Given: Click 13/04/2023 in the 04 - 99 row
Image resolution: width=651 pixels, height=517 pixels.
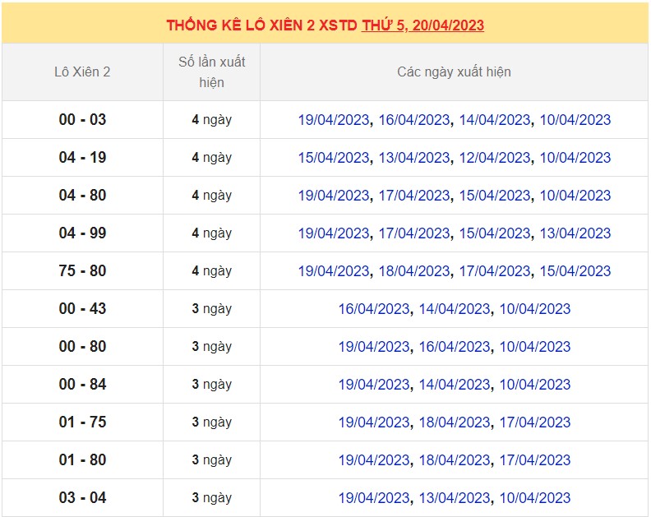Looking at the screenshot, I should (x=575, y=233).
